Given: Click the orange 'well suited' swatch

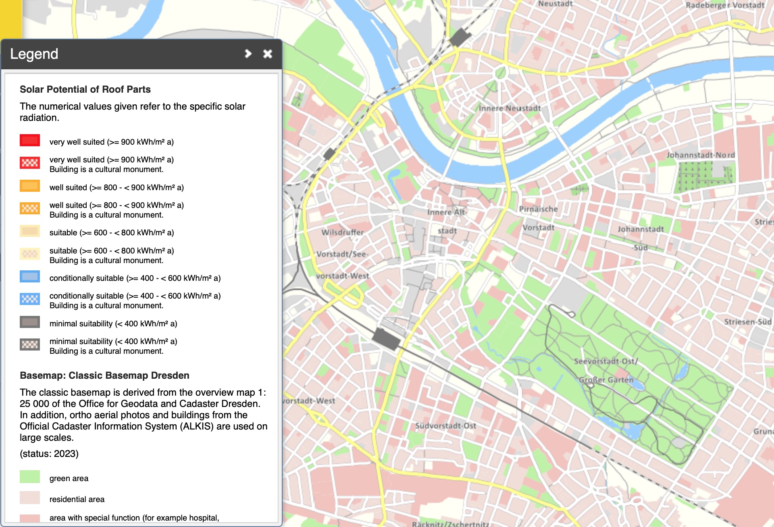Looking at the screenshot, I should point(30,186).
